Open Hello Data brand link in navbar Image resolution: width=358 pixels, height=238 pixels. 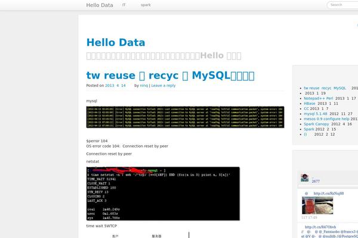pos(100,5)
